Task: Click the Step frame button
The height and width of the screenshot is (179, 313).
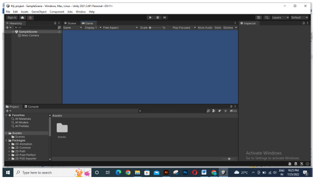Action: coord(164,17)
